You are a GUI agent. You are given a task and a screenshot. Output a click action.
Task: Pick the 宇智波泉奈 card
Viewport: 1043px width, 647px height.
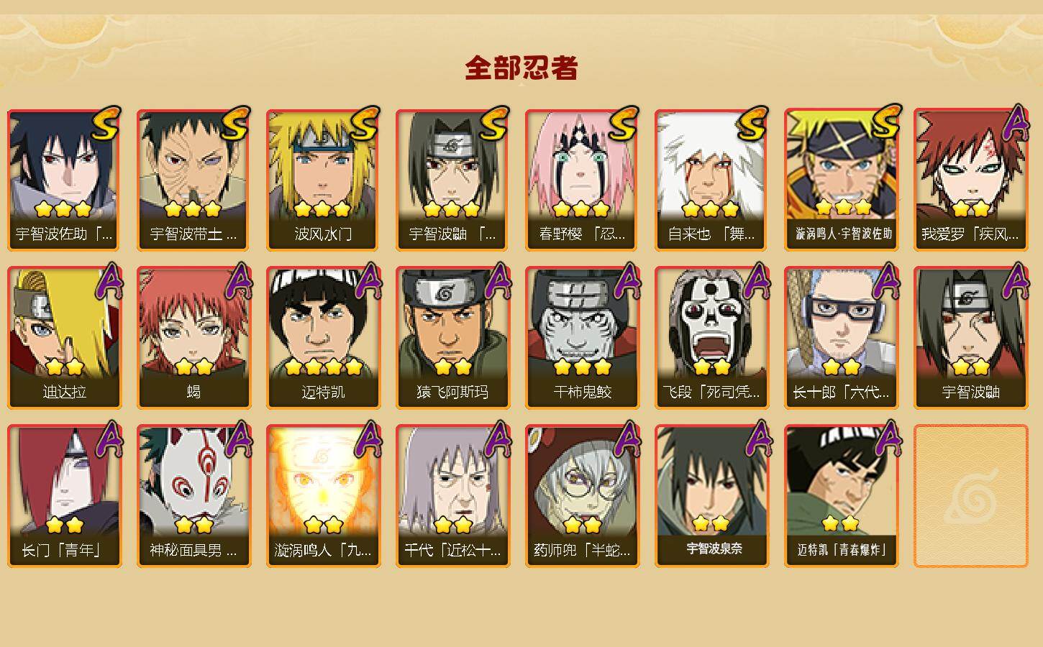point(711,496)
